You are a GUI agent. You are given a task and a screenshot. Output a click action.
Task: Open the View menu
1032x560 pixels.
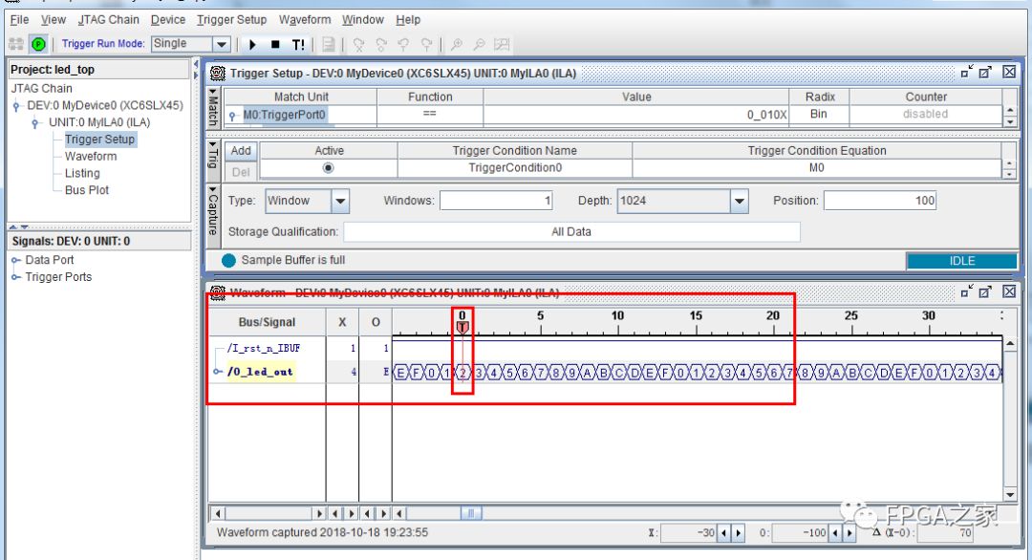54,20
